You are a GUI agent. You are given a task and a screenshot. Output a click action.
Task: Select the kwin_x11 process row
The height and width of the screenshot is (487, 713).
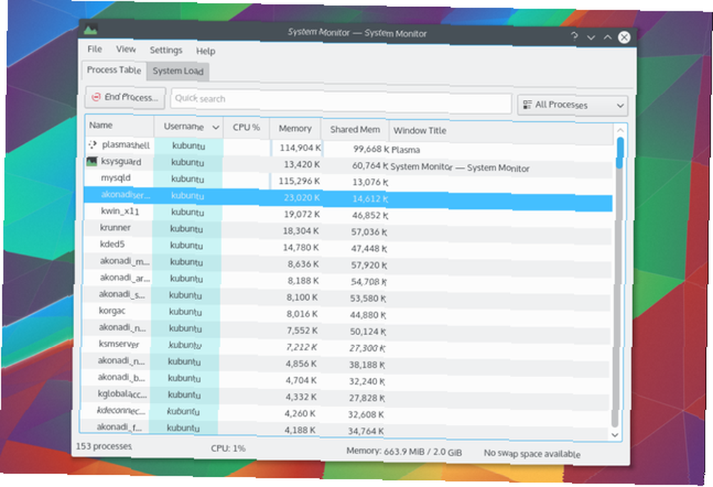[348, 214]
